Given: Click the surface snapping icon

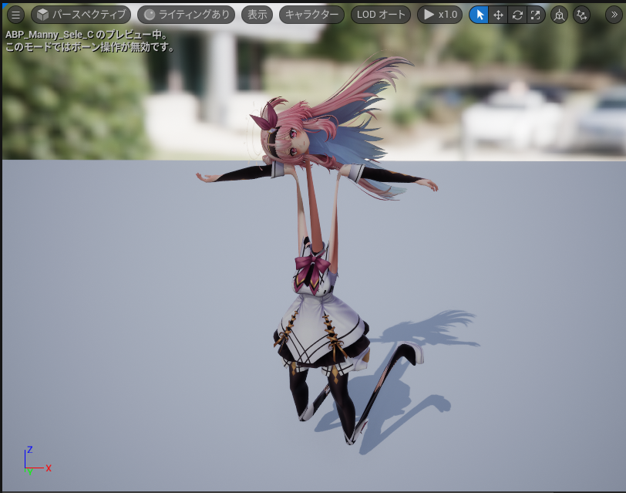Looking at the screenshot, I should [x=582, y=15].
